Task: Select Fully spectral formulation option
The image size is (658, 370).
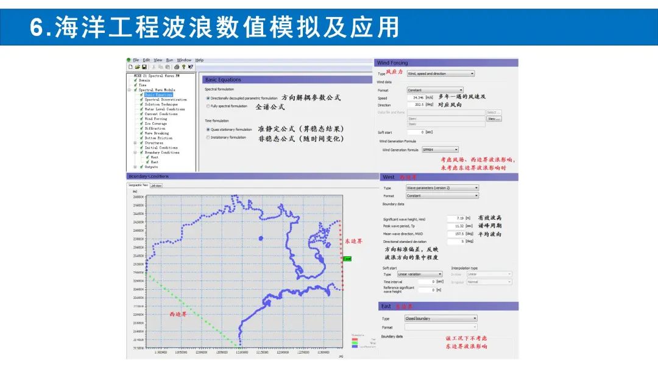Action: (208, 106)
